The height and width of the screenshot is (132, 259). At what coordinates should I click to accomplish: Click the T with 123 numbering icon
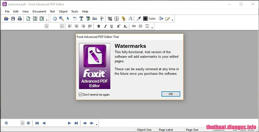[x=102, y=19]
